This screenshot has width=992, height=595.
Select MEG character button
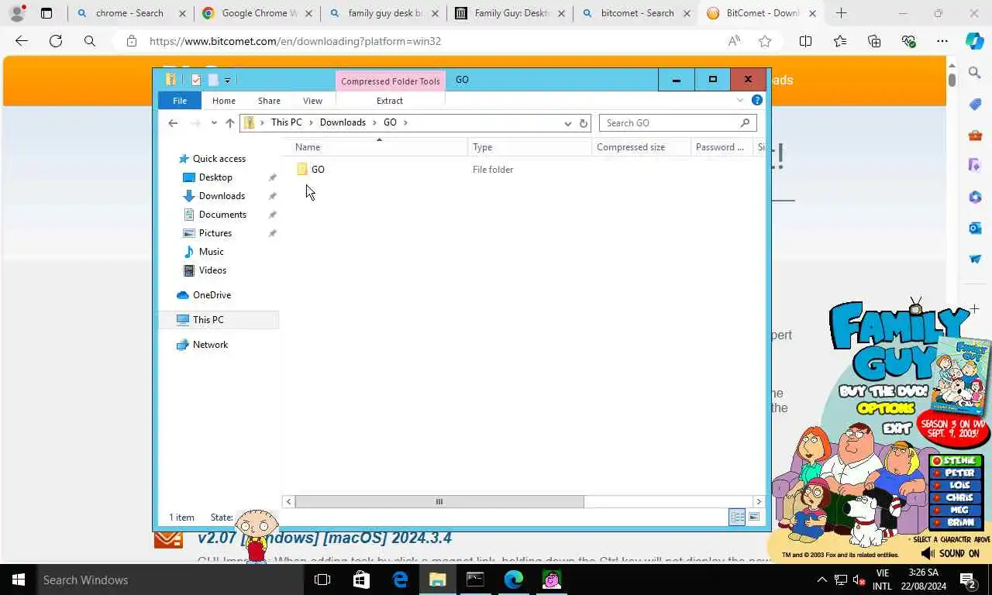[957, 510]
